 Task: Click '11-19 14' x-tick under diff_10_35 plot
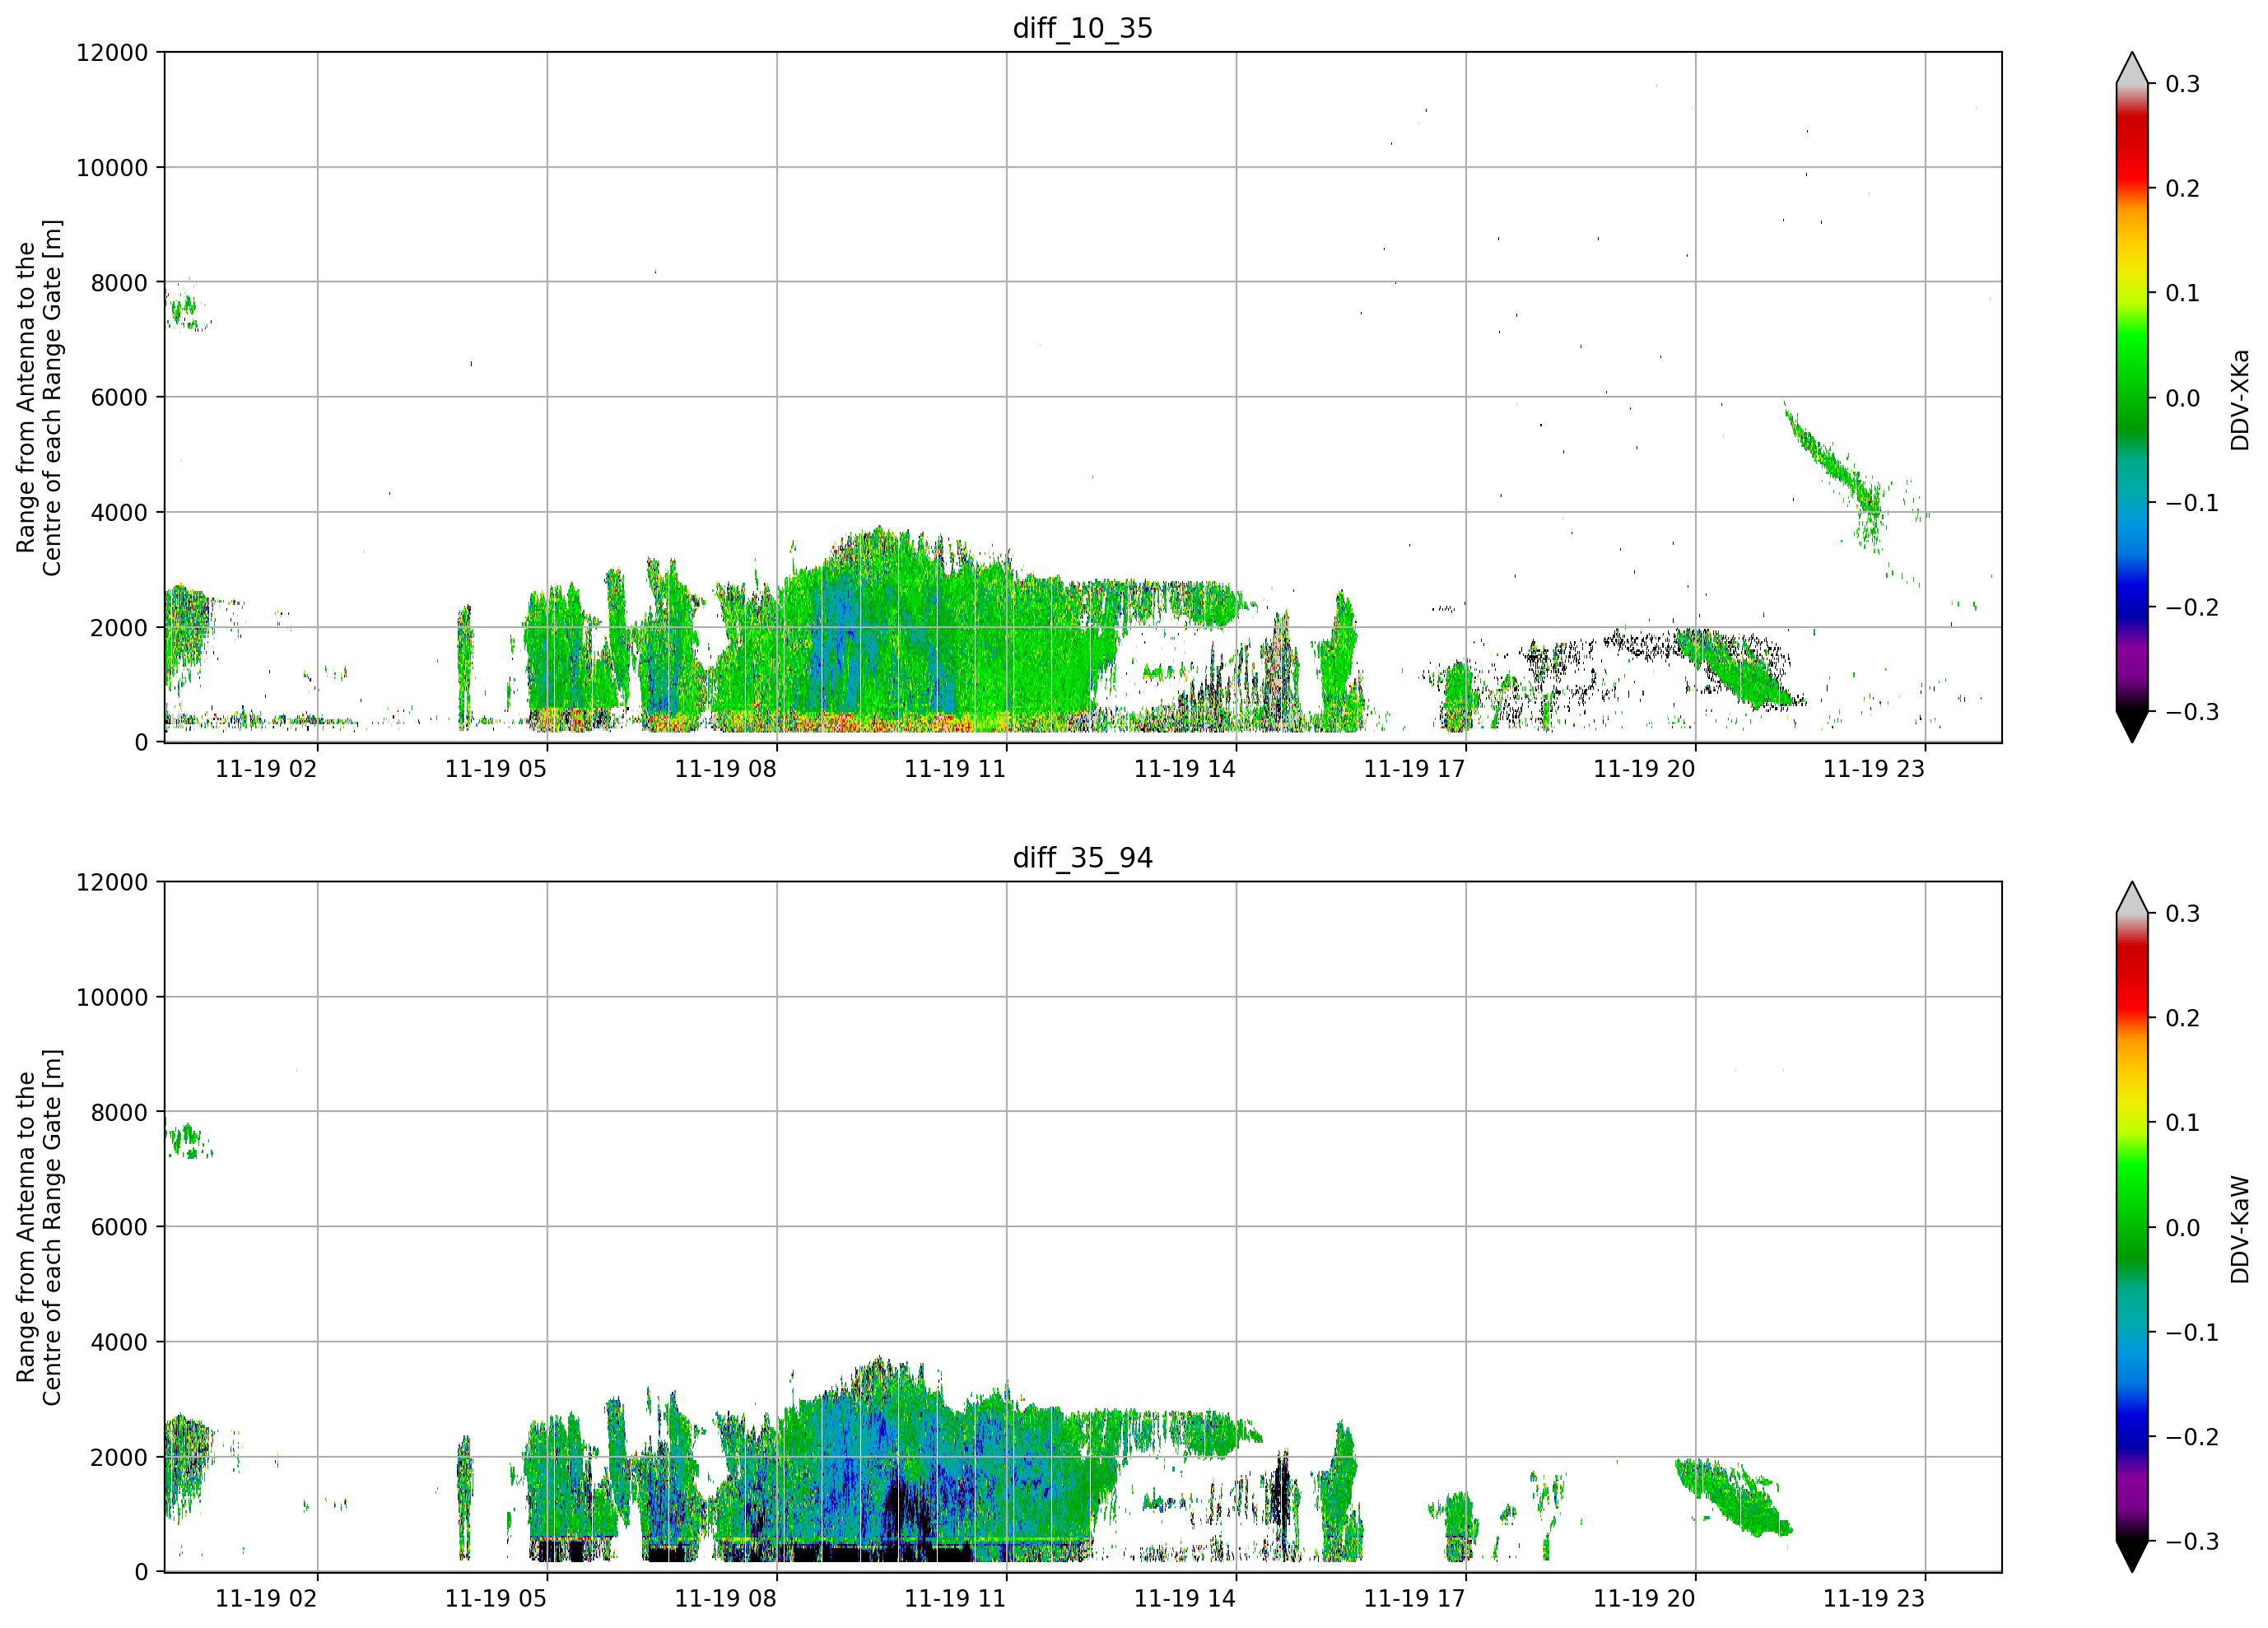(x=1185, y=769)
